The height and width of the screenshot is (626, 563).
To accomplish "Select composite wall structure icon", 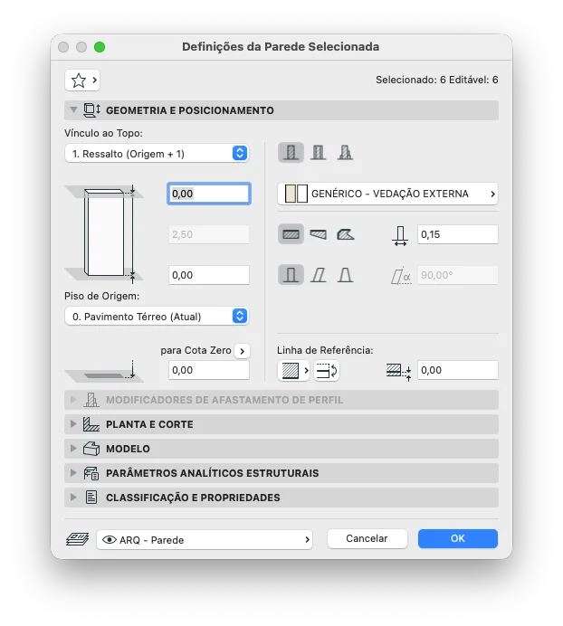I will tap(318, 153).
